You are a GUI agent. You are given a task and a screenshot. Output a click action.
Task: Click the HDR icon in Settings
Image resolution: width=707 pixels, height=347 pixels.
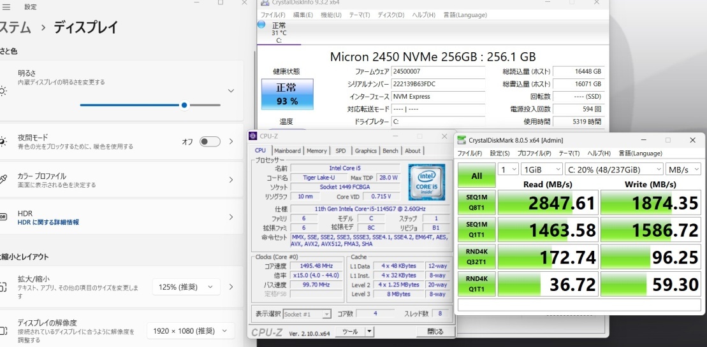(x=3, y=217)
